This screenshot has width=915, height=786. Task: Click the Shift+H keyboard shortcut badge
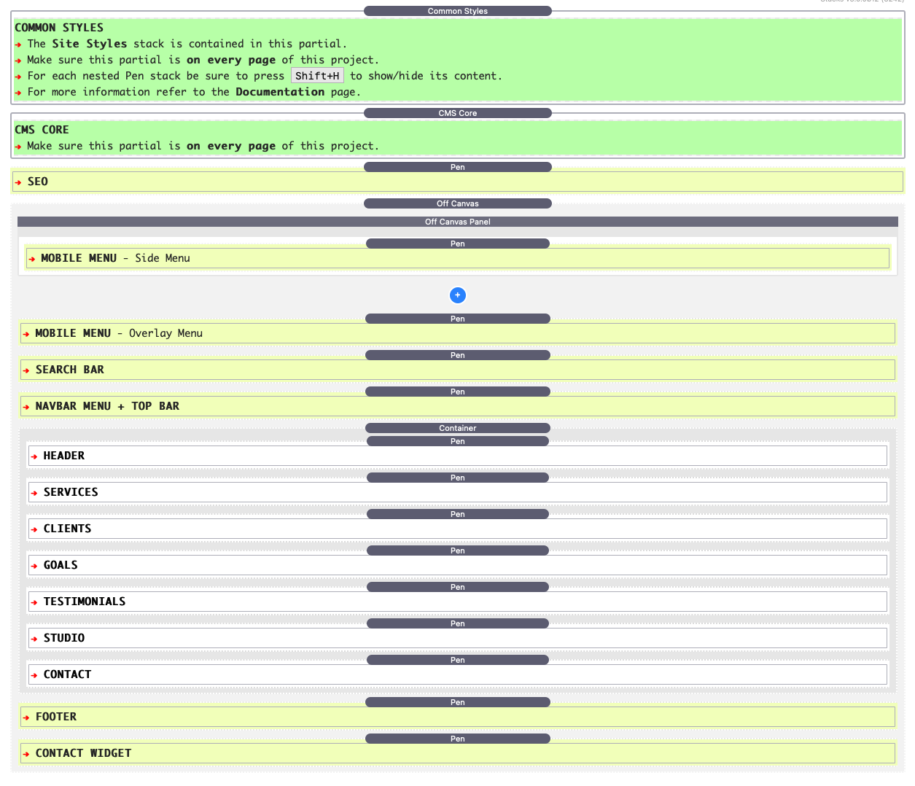[x=317, y=76]
